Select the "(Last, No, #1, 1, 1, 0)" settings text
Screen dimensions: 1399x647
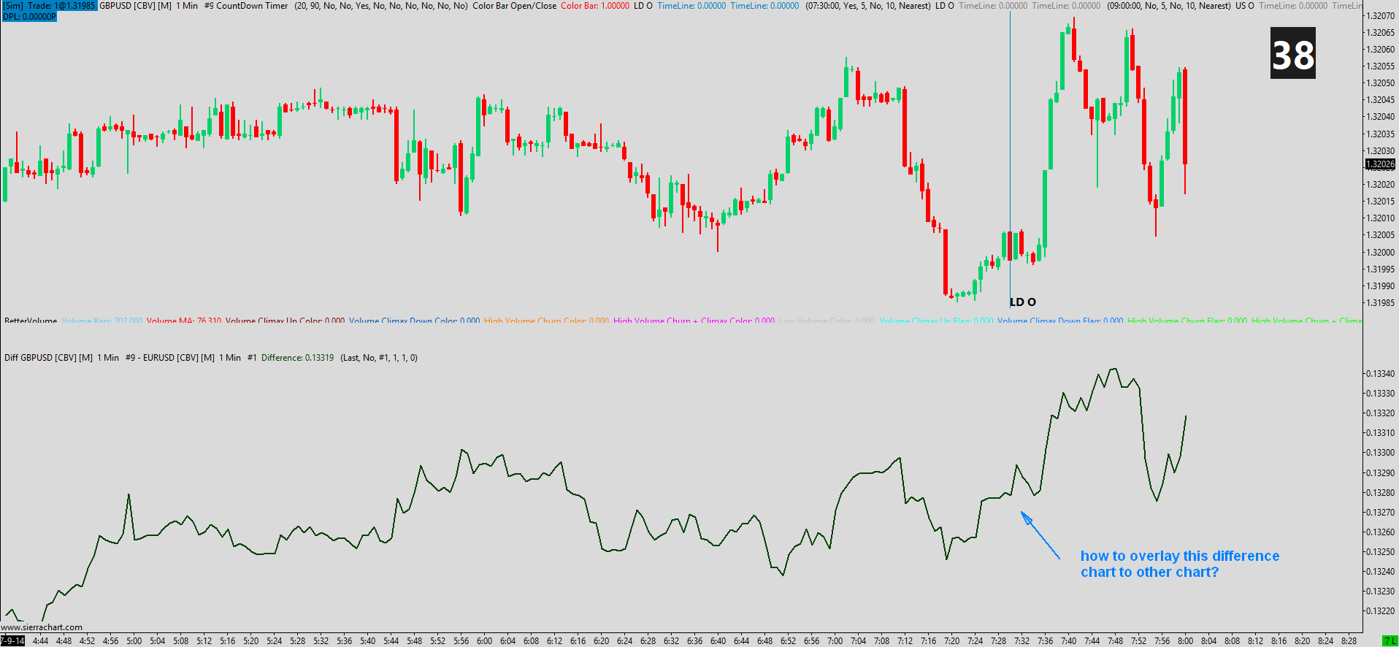pos(379,358)
